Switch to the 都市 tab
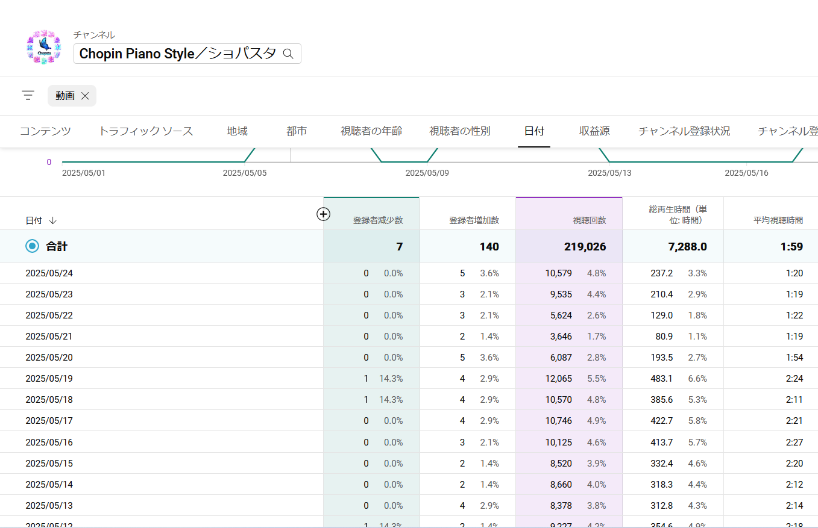818x528 pixels. click(297, 131)
